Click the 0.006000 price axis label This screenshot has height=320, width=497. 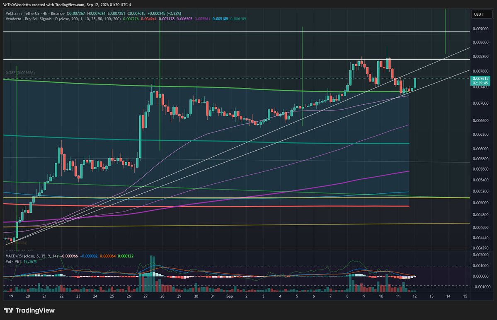(x=480, y=149)
